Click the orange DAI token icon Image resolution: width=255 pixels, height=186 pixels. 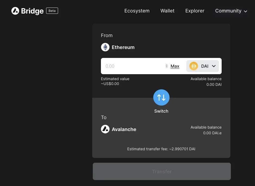[193, 66]
